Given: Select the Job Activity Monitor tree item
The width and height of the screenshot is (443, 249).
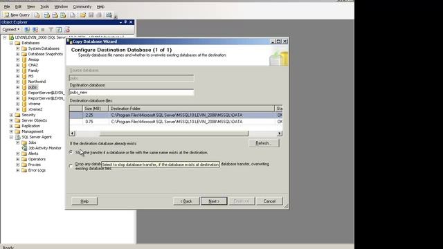Looking at the screenshot, I should 44,148.
